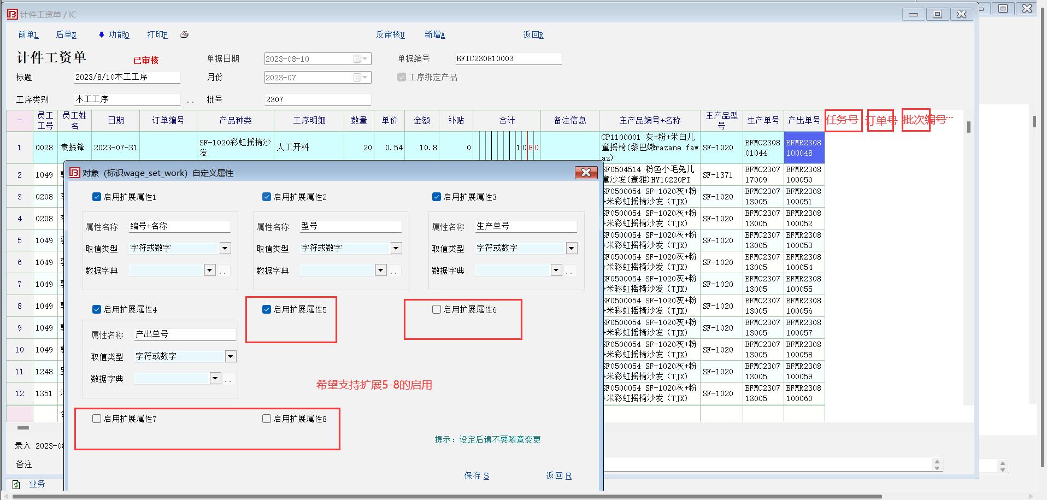Tick the 启用扩展属性8 checkbox
Image resolution: width=1047 pixels, height=500 pixels.
pyautogui.click(x=267, y=419)
